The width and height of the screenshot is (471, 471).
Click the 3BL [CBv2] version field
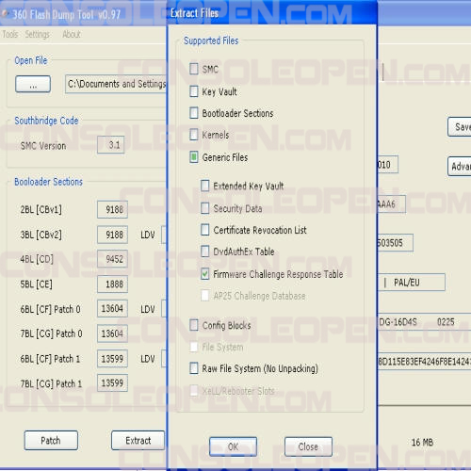coord(112,235)
